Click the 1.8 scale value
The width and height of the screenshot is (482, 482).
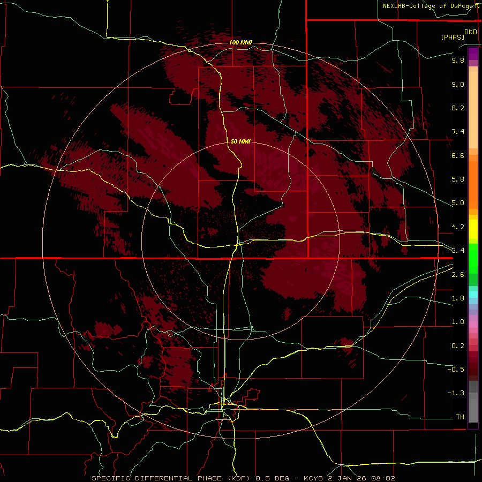click(458, 298)
